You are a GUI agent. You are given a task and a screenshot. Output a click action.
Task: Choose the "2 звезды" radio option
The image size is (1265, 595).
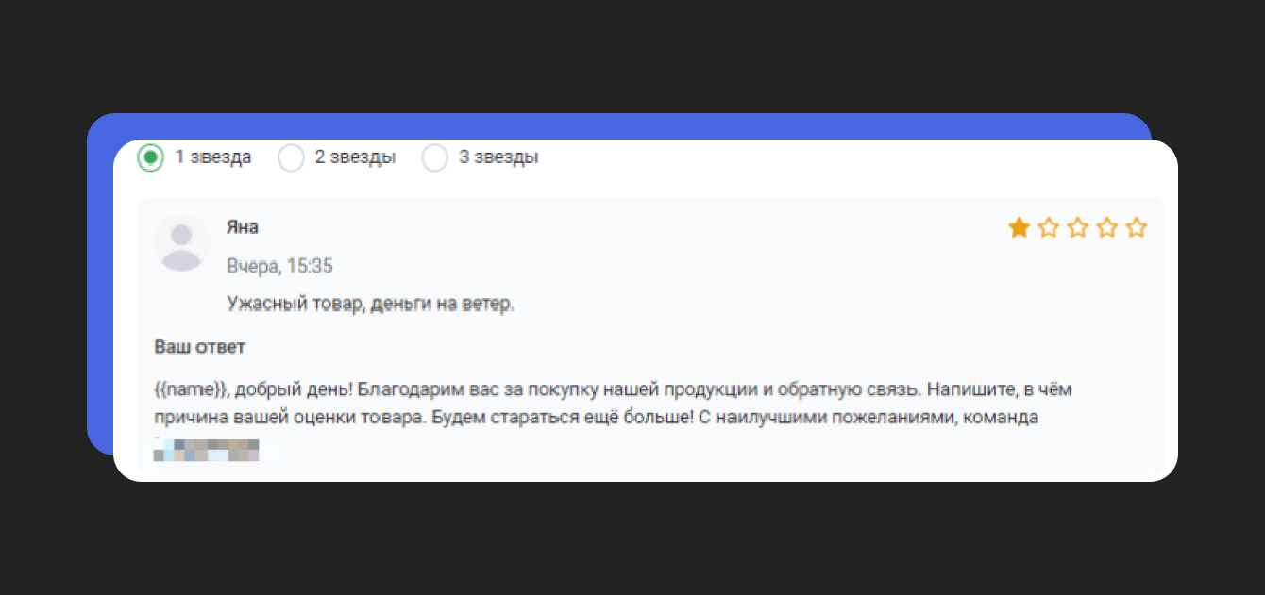coord(291,157)
